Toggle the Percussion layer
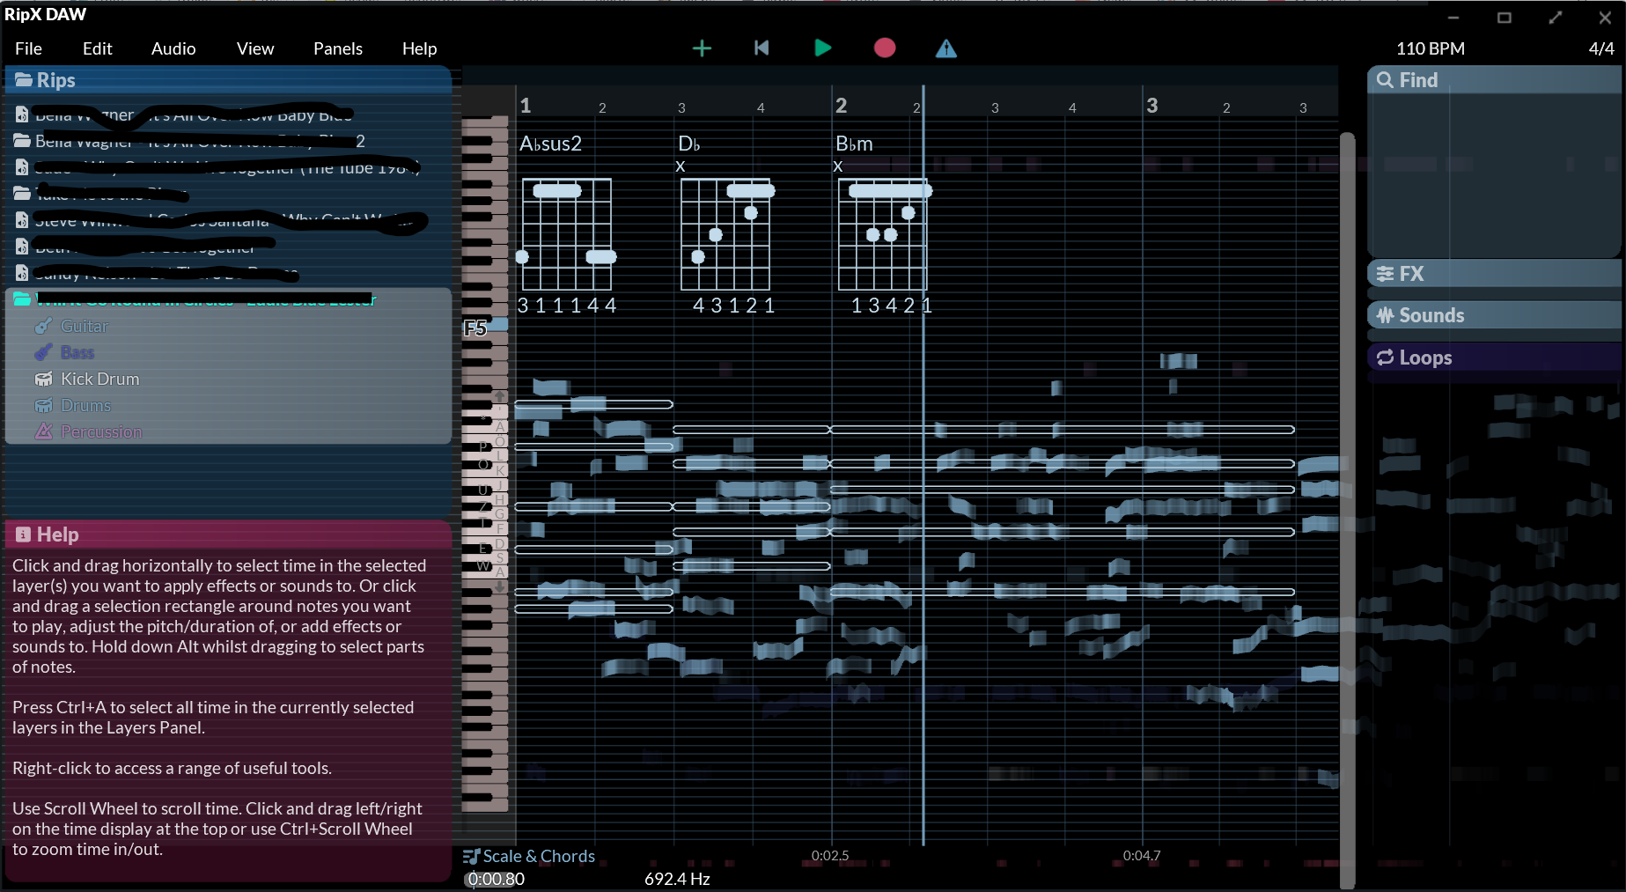 tap(100, 432)
